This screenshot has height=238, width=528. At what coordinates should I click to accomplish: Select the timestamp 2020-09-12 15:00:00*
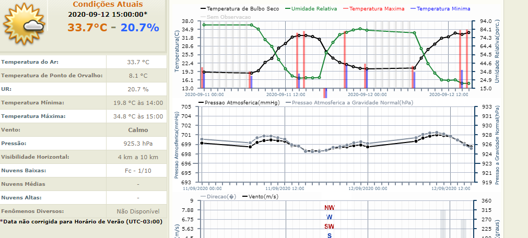tap(108, 15)
